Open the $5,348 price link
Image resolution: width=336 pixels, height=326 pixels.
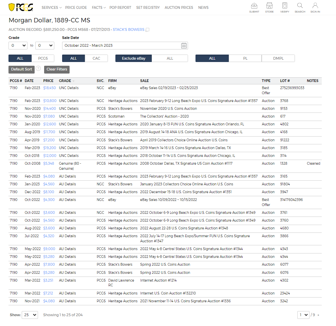[49, 163]
